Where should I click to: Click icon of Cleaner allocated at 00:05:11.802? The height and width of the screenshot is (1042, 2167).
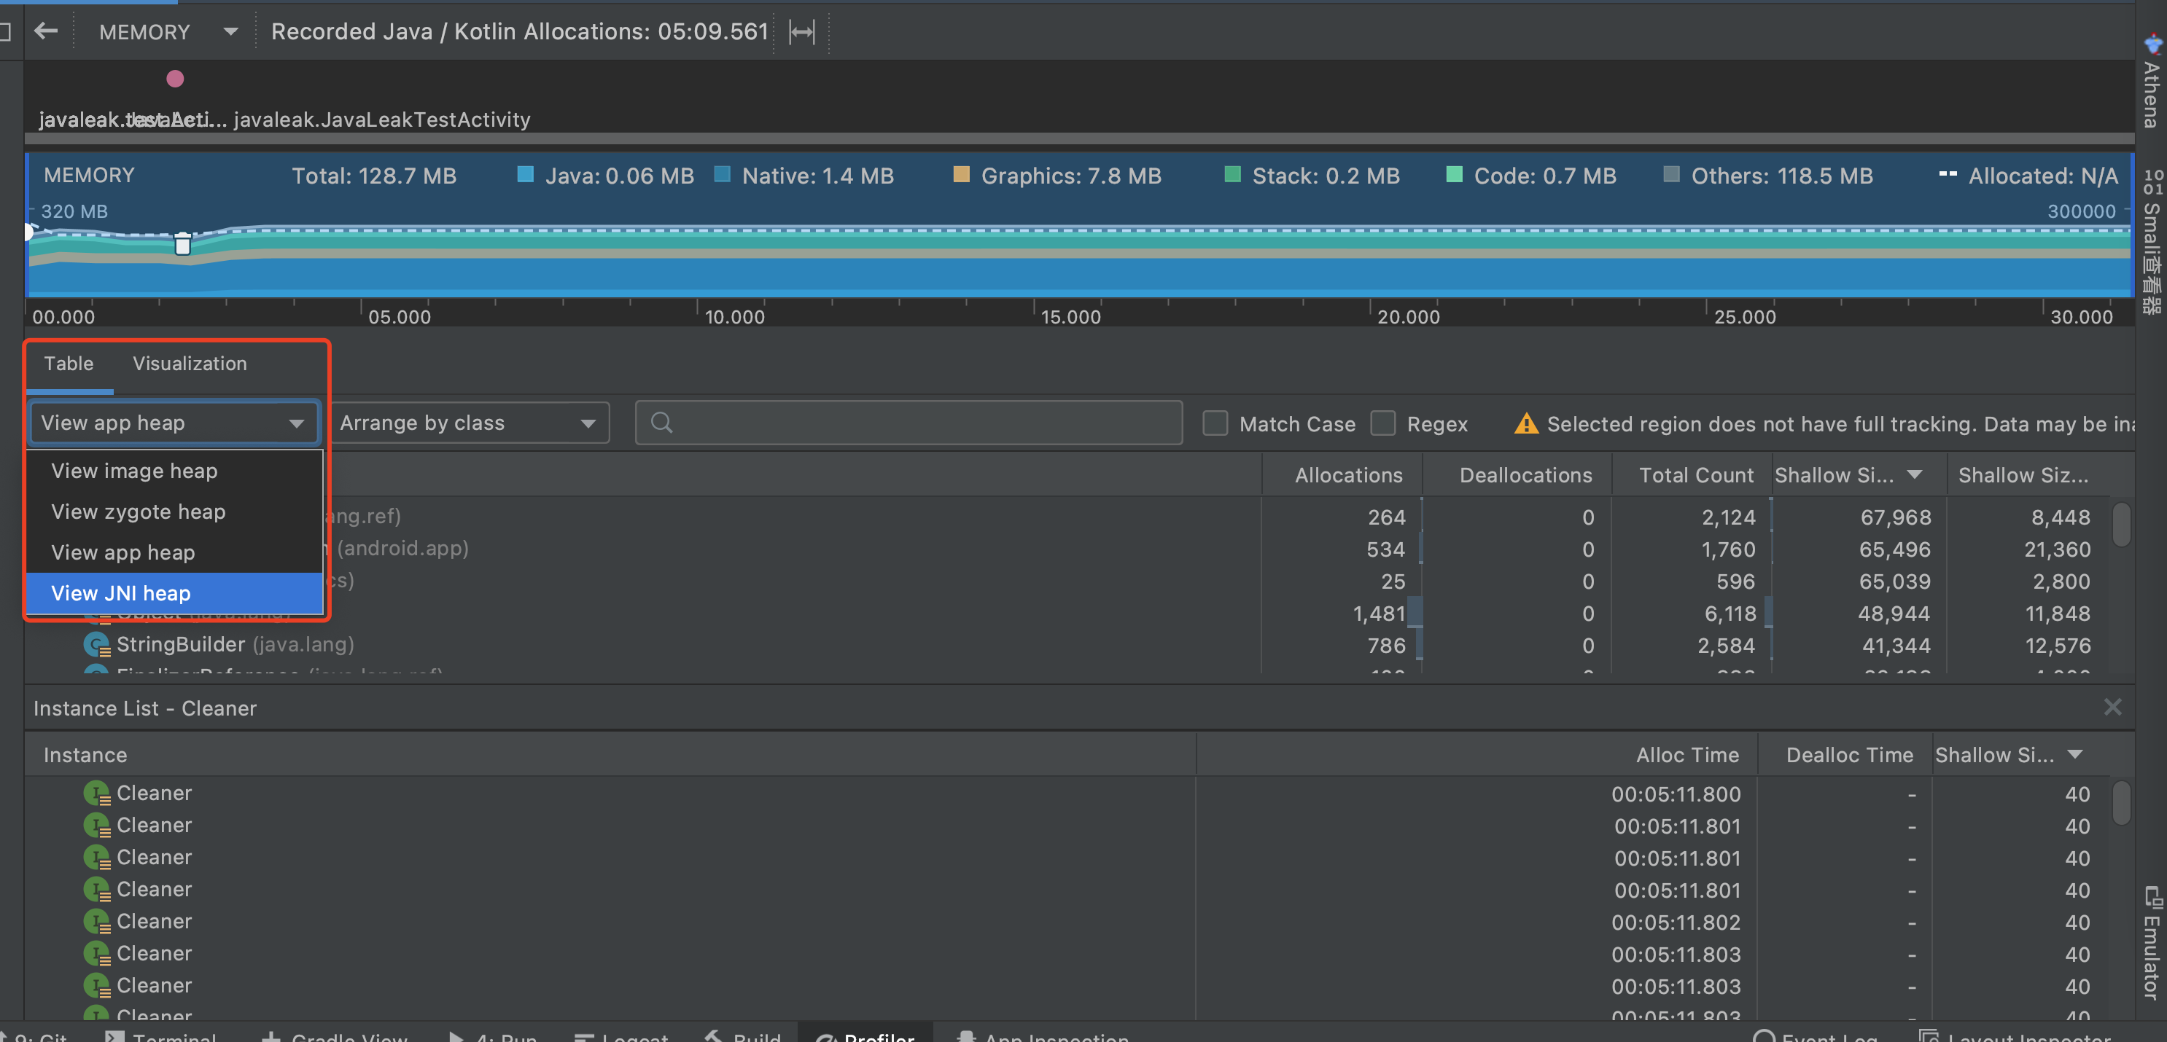click(97, 922)
